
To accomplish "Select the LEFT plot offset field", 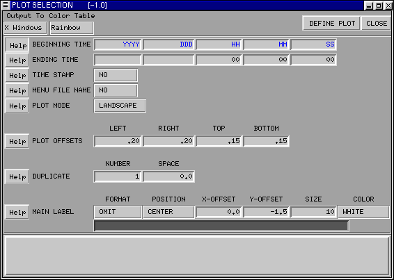I will pos(118,141).
